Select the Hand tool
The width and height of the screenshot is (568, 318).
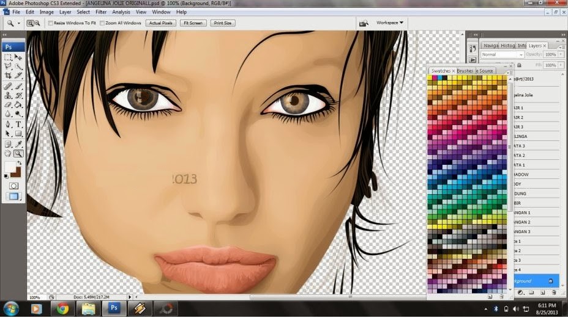pos(8,154)
